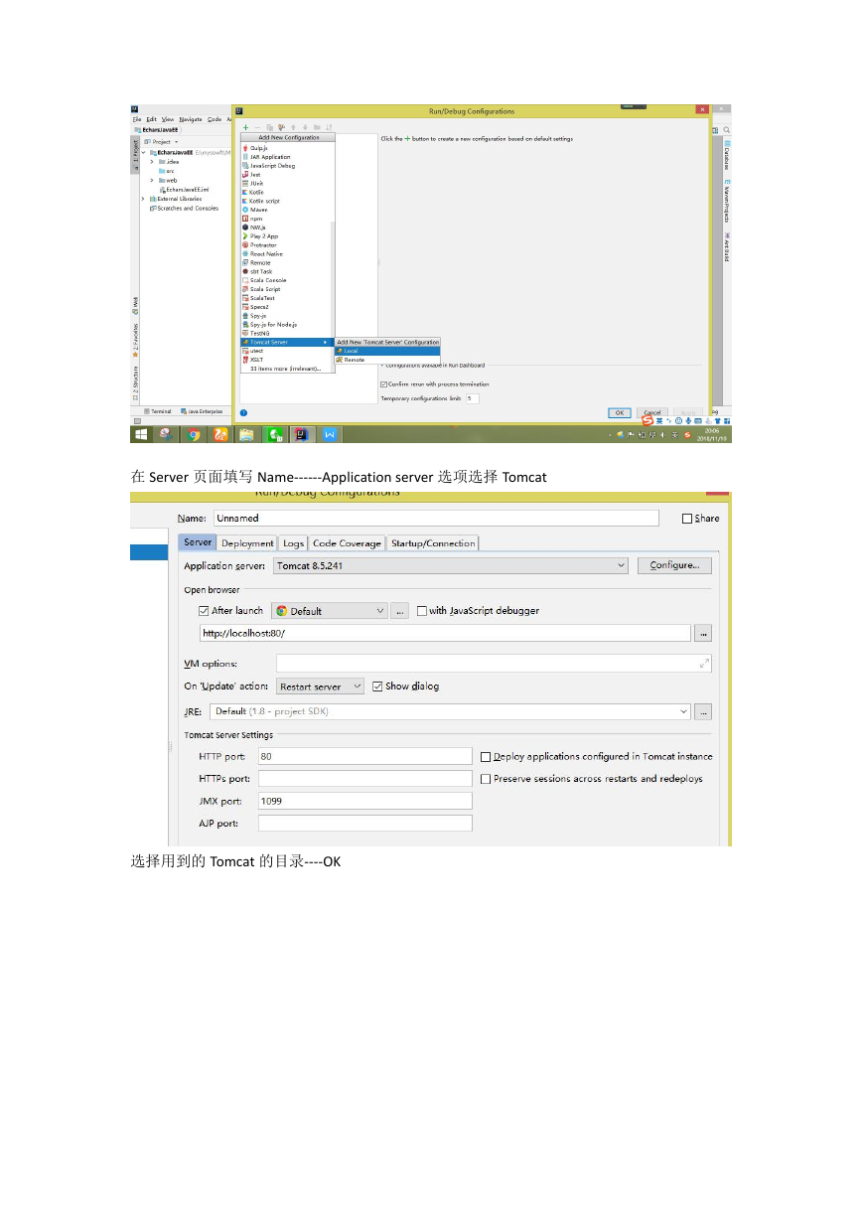Open the Maven Projects side panel
Image resolution: width=863 pixels, height=1220 pixels.
click(726, 201)
